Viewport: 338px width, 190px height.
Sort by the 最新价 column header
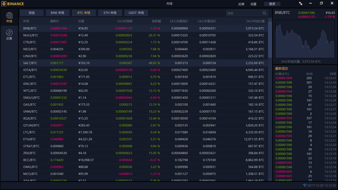point(55,21)
